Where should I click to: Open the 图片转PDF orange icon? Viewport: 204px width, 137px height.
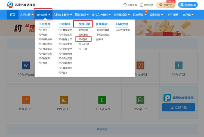pyautogui.click(x=140, y=65)
